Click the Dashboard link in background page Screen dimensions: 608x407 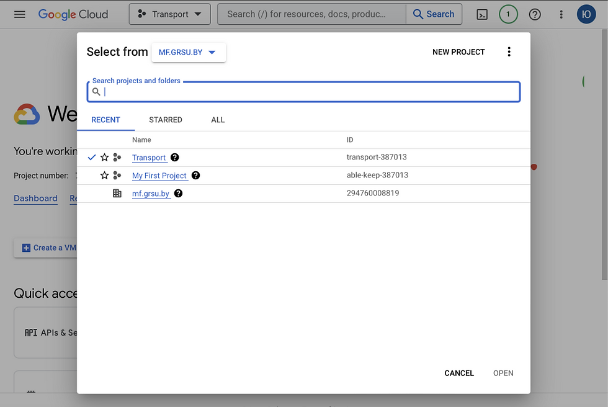coord(36,199)
